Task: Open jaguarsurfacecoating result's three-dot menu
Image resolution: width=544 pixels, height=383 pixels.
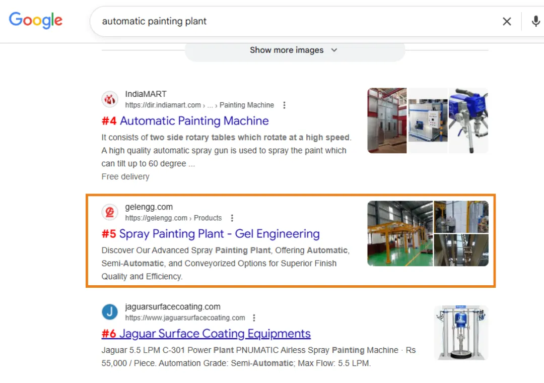Action: (x=254, y=317)
